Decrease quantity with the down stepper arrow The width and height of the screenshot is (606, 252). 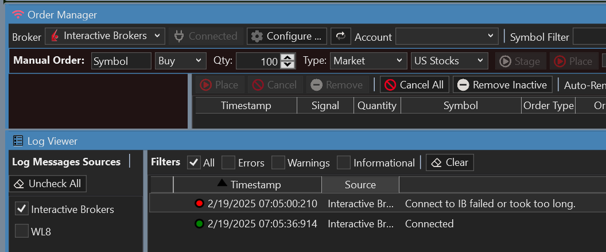pos(287,64)
